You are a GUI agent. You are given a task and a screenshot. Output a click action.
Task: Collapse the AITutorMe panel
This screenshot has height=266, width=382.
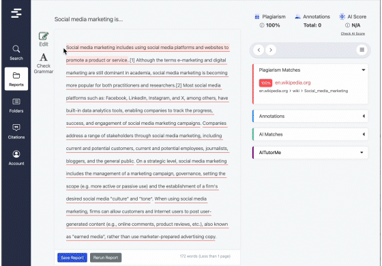coord(362,153)
